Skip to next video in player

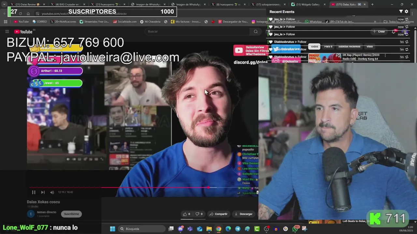tap(43, 192)
